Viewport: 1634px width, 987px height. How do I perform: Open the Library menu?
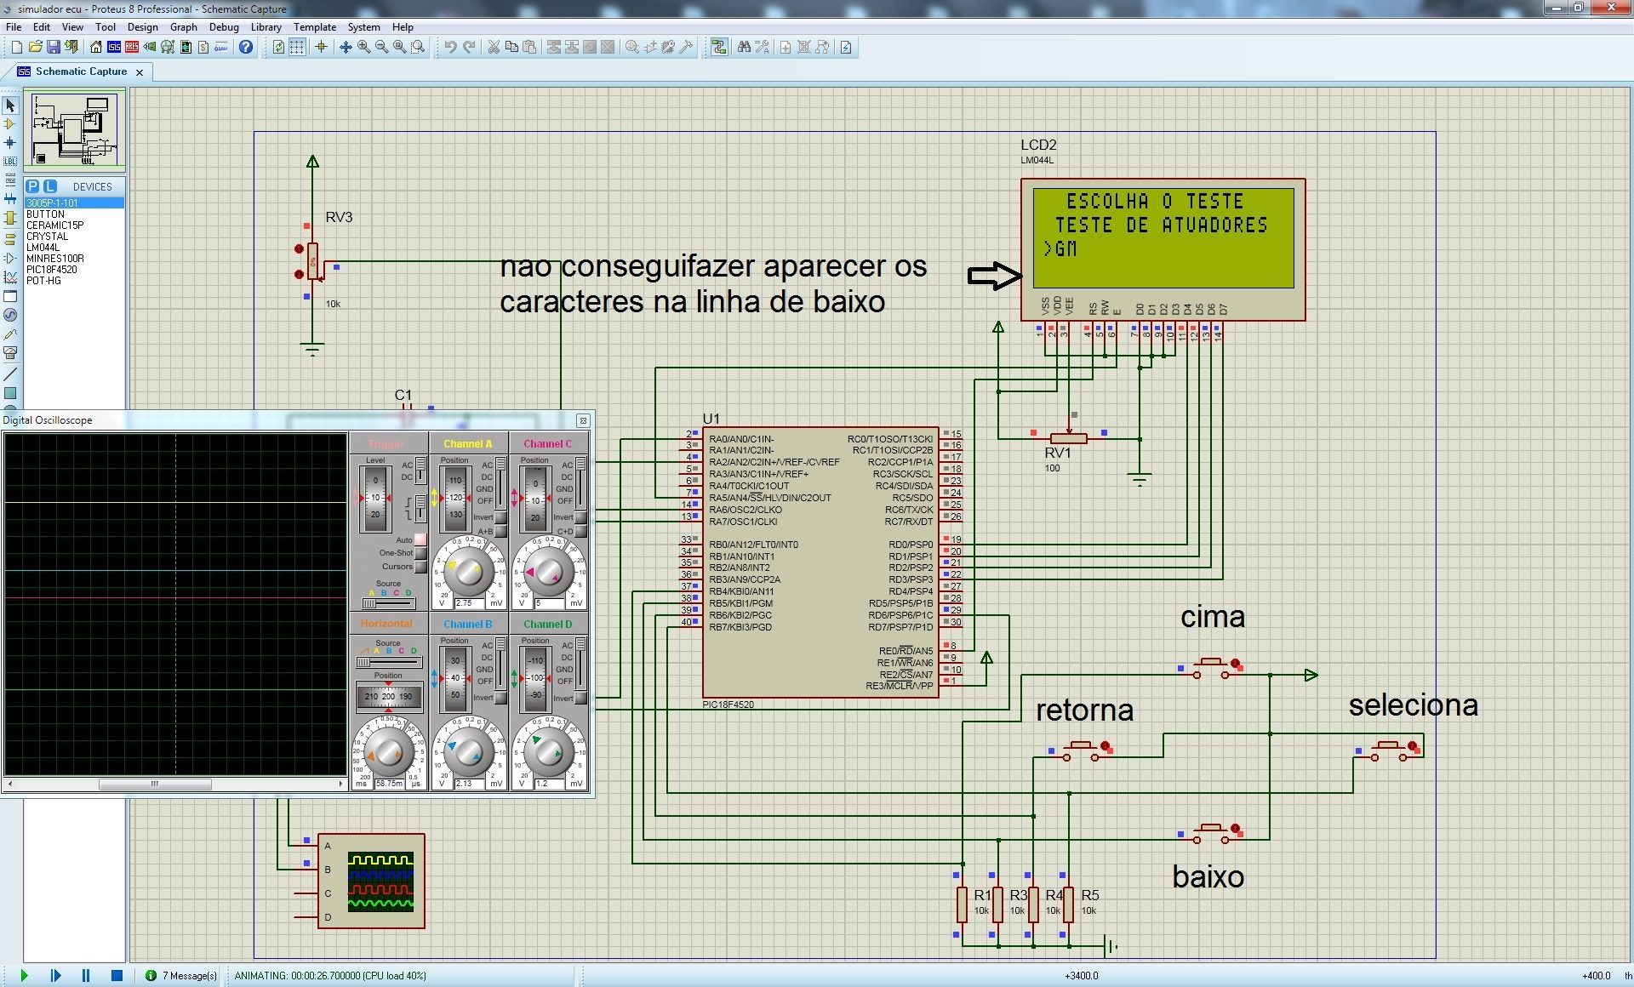click(x=266, y=27)
